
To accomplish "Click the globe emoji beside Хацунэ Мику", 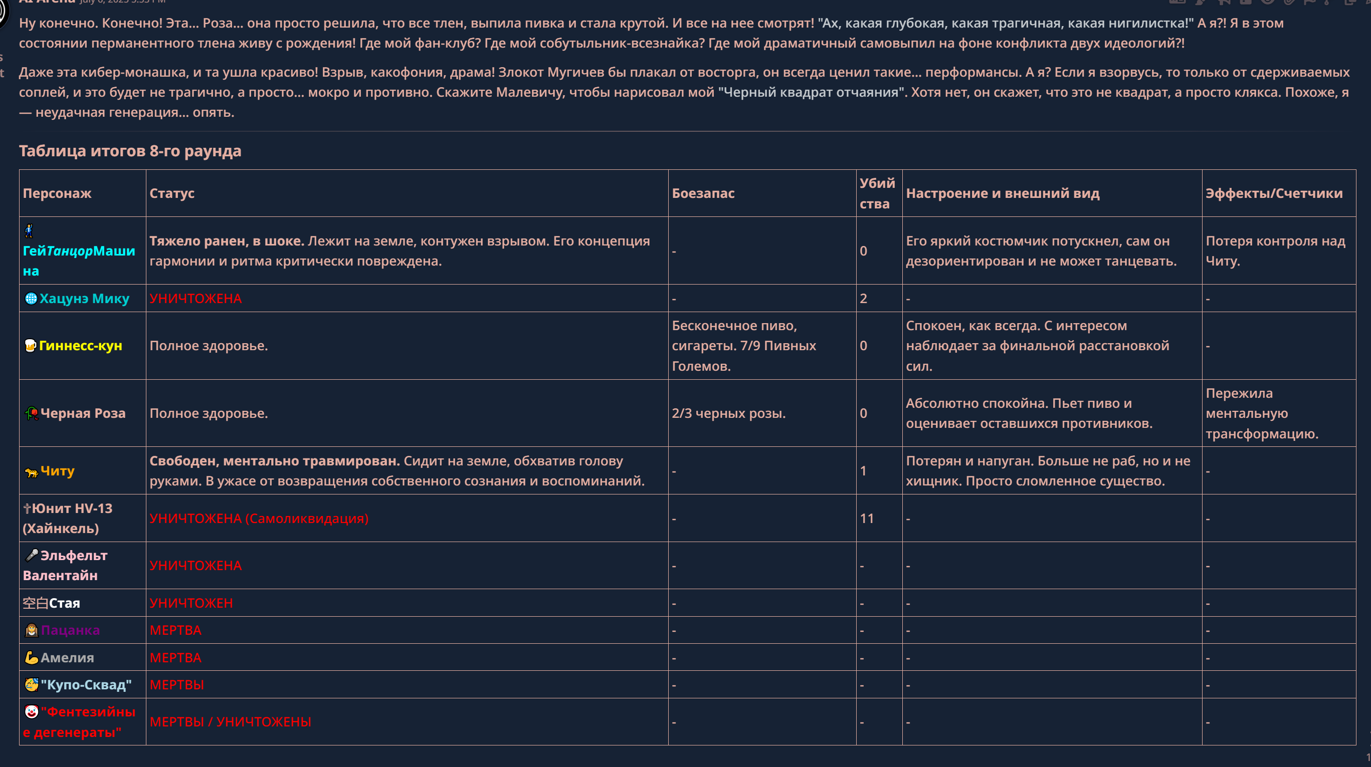I will 31,299.
